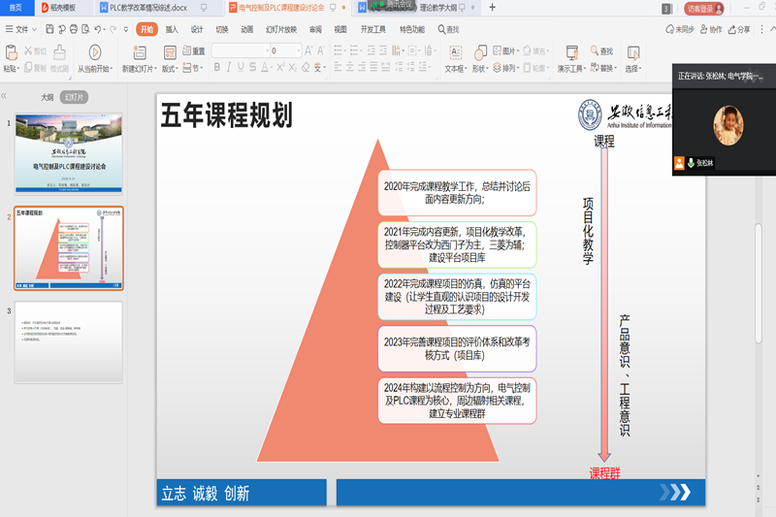This screenshot has height=517, width=776.
Task: Click the Format Painter (格式刷) icon
Action: point(60,53)
